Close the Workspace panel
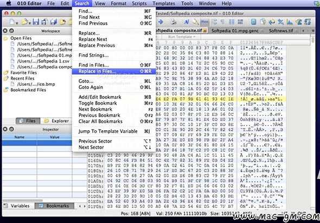The width and height of the screenshot is (320, 223). click(x=5, y=31)
